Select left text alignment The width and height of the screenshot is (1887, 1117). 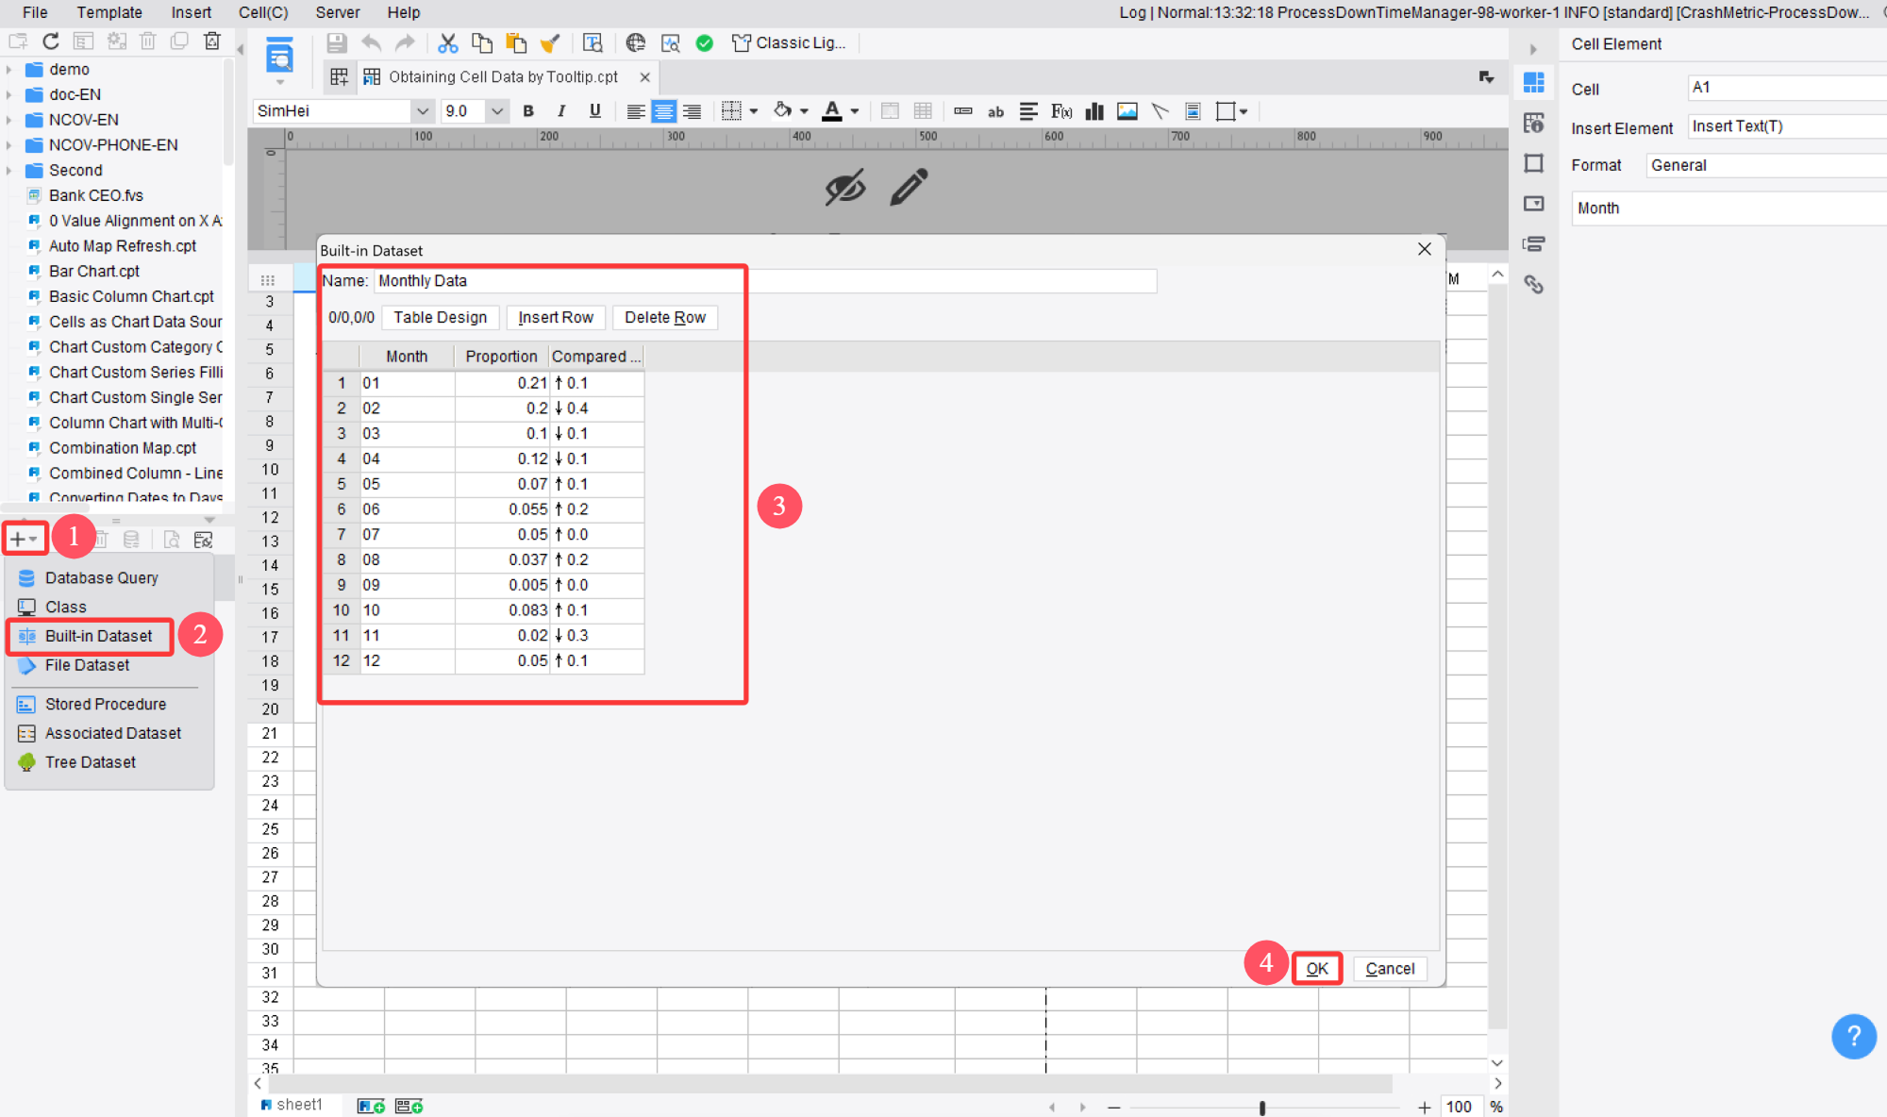point(636,111)
